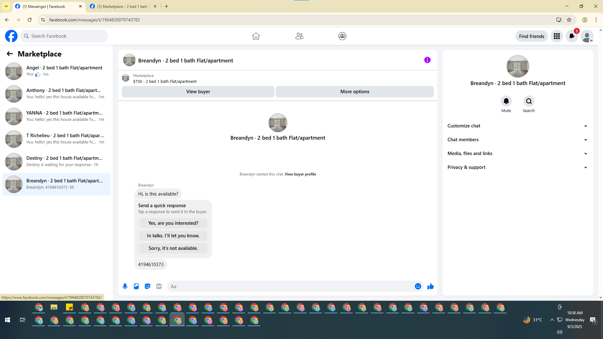Open the Destiny conversation
Image resolution: width=603 pixels, height=339 pixels.
[x=57, y=161]
